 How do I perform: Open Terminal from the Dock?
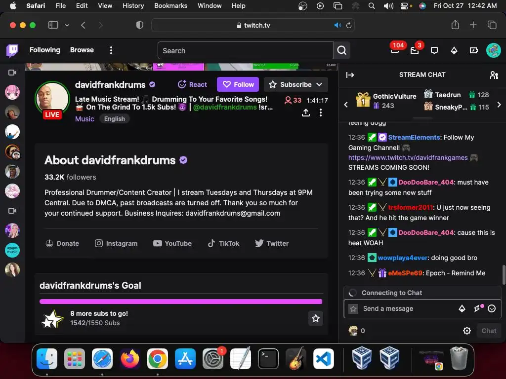pyautogui.click(x=268, y=359)
